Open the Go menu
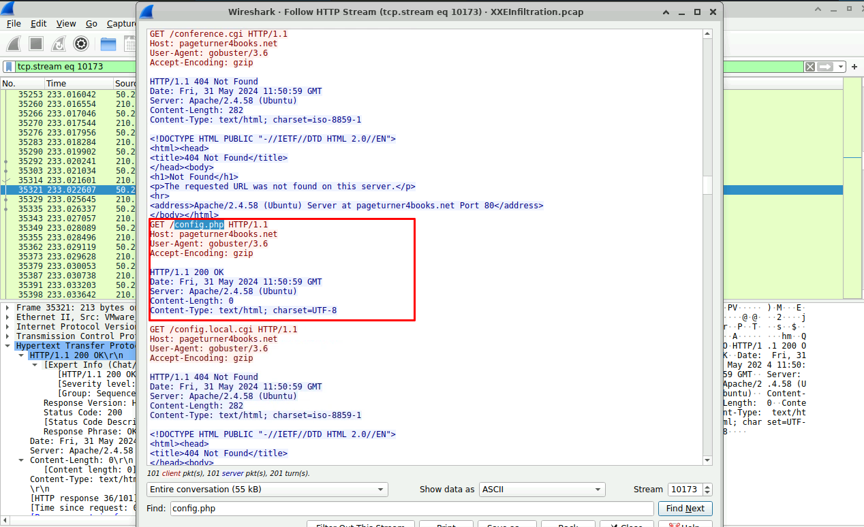Viewport: 864px width, 527px height. click(91, 23)
